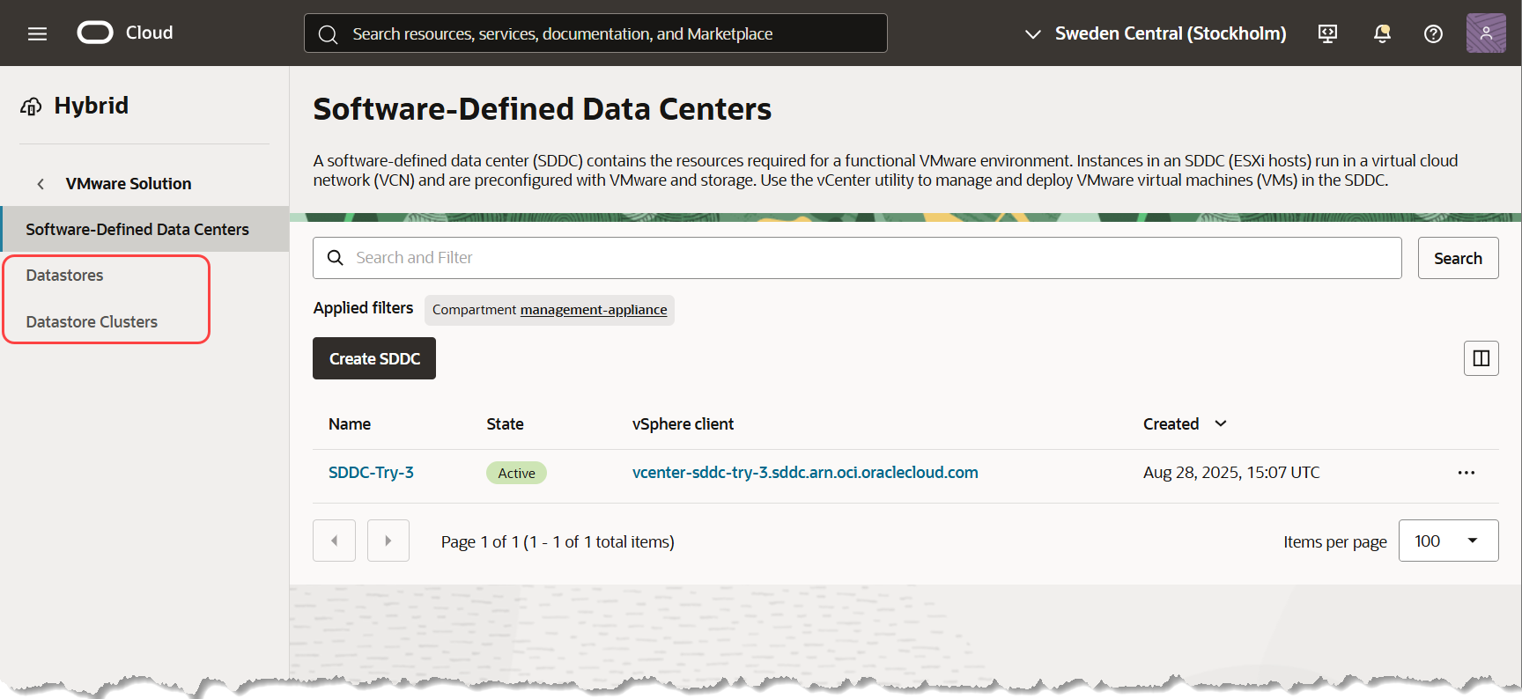Viewport: 1522px width, 699px height.
Task: Click the filter search magnifier icon
Action: pos(335,258)
